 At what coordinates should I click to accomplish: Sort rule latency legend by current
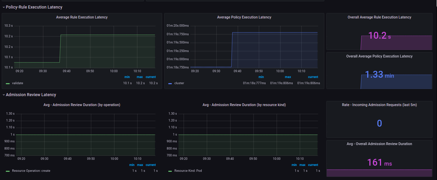[x=151, y=77]
